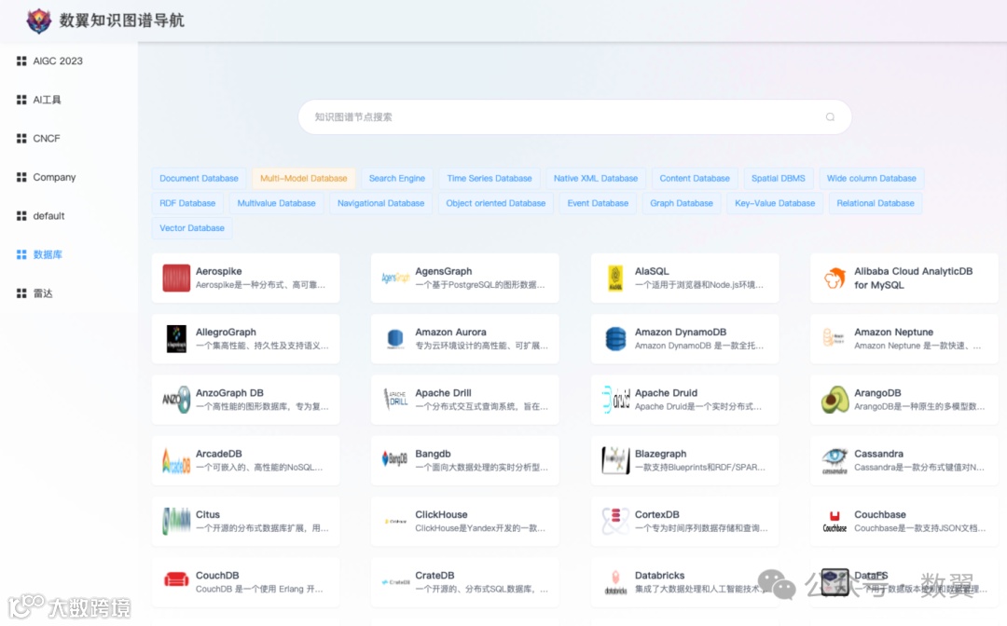Click the search magnifier icon
Viewport: 1007px width, 626px height.
(831, 116)
